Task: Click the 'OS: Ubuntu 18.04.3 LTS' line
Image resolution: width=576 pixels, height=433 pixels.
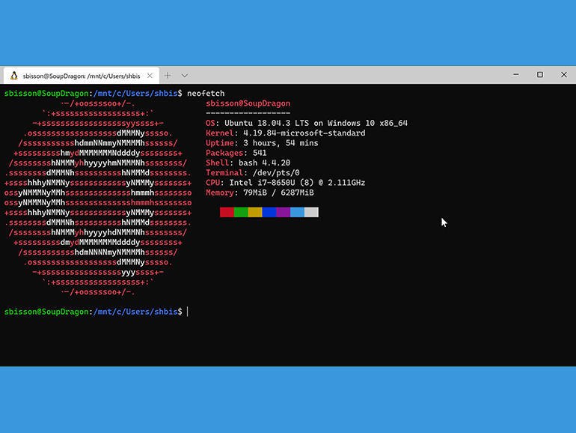Action: pyautogui.click(x=307, y=124)
